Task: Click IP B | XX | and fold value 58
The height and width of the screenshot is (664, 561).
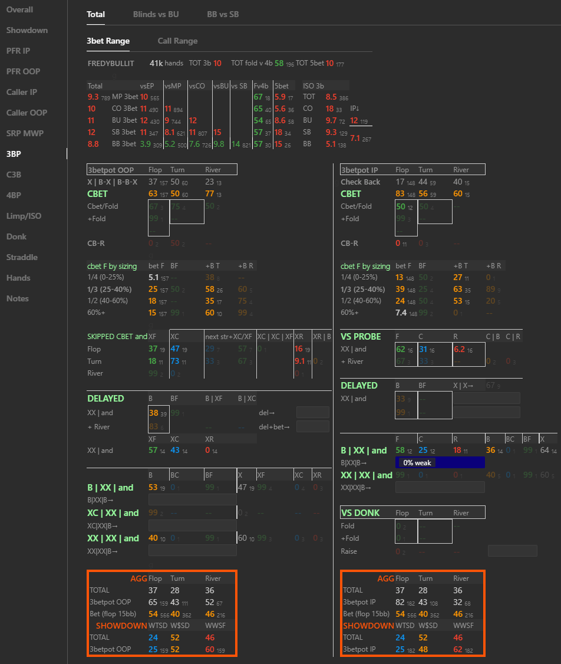Action: [x=400, y=451]
